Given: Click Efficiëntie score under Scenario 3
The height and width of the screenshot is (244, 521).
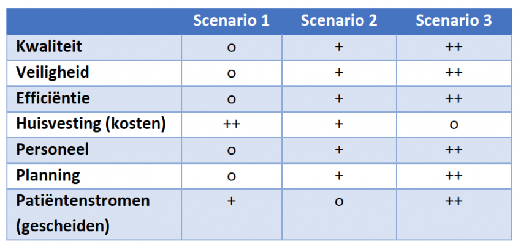Looking at the screenshot, I should [x=454, y=98].
